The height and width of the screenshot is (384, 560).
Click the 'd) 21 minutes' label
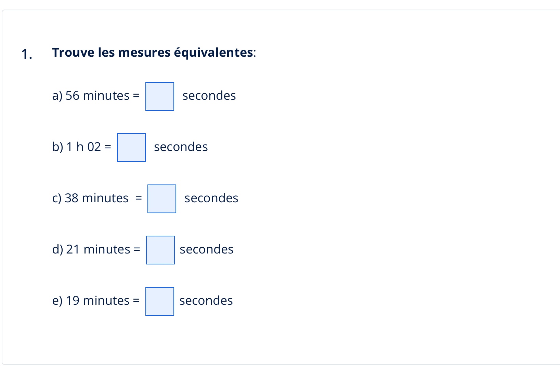pos(91,249)
